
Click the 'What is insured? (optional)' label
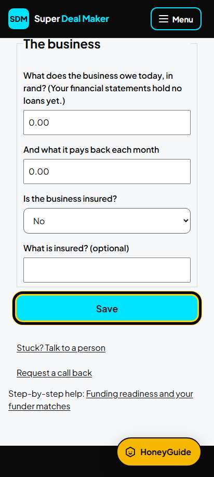point(76,248)
